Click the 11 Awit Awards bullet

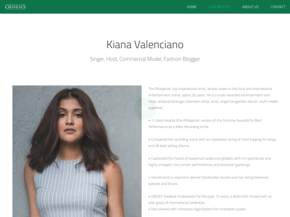(x=205, y=123)
